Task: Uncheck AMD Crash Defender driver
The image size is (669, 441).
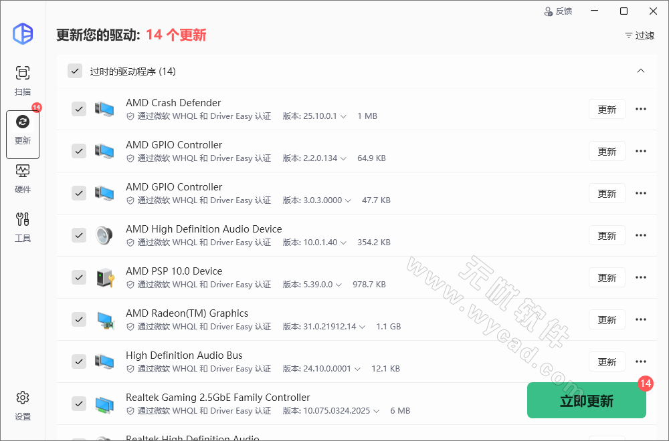Action: 79,109
